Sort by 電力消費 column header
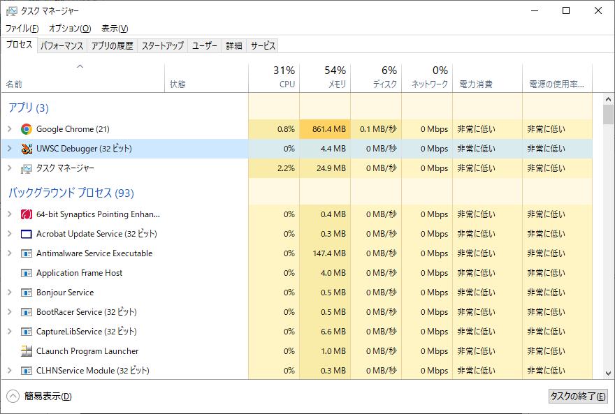The image size is (615, 414). (487, 78)
